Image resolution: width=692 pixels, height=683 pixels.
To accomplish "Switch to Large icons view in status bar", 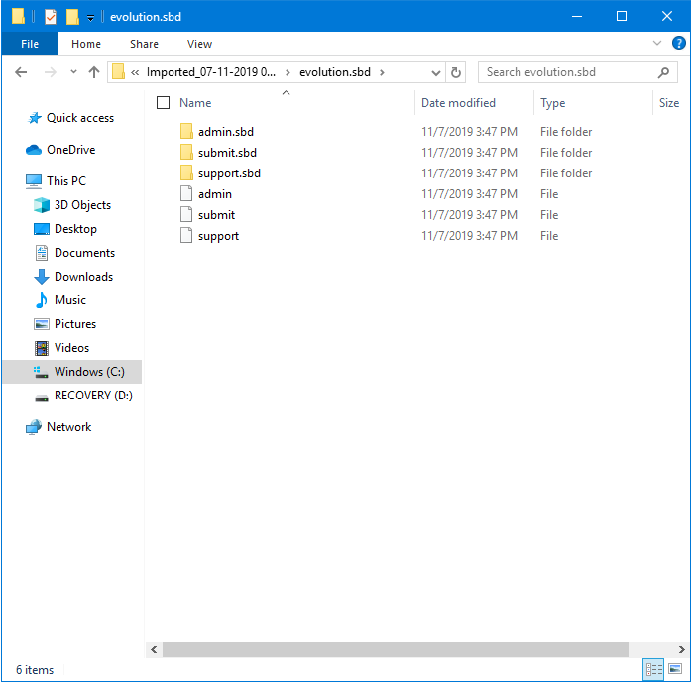I will click(x=675, y=670).
